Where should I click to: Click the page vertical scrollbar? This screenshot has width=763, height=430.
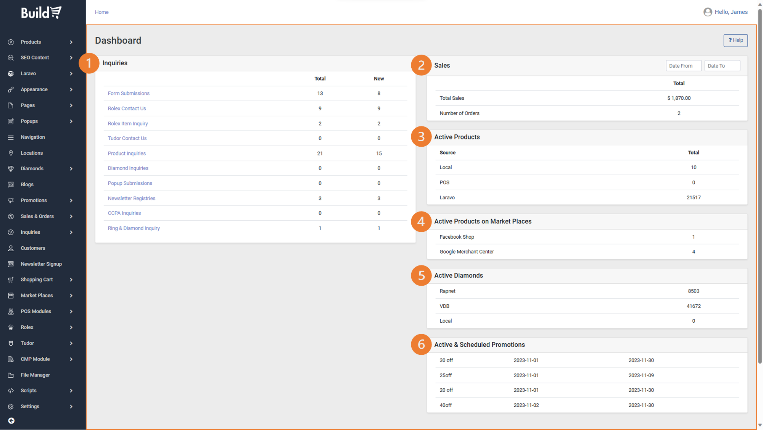760,187
